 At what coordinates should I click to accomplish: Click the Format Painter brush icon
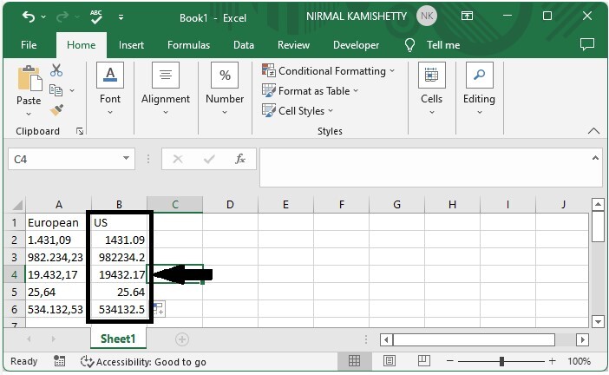(x=56, y=110)
